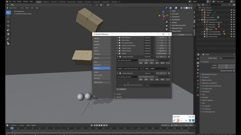241x135 pixels.
Task: Click the pan hand icon in viewport
Action: [166, 26]
